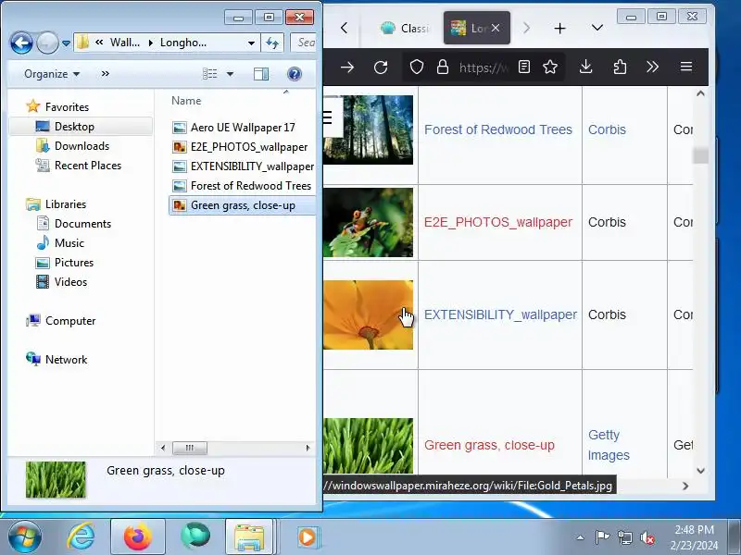Reload the page in Firefox
Viewport: 741px width, 555px height.
[x=381, y=67]
